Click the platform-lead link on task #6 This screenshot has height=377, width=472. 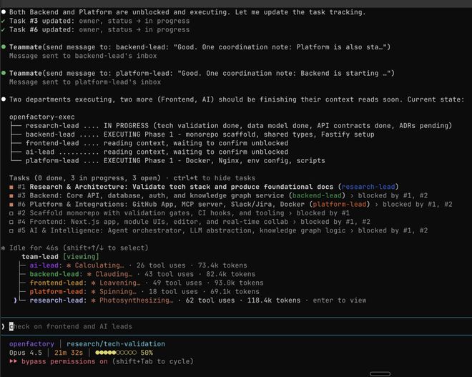pos(338,204)
